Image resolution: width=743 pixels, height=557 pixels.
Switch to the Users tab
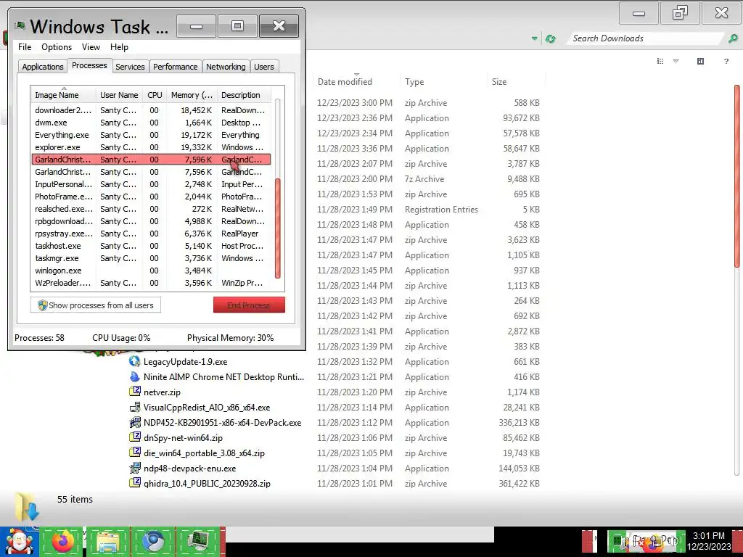(x=264, y=67)
